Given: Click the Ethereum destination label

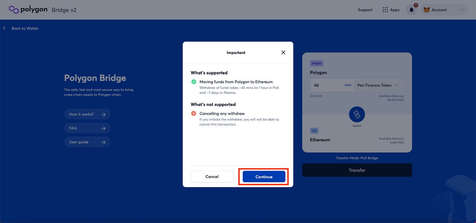Looking at the screenshot, I should tap(320, 140).
